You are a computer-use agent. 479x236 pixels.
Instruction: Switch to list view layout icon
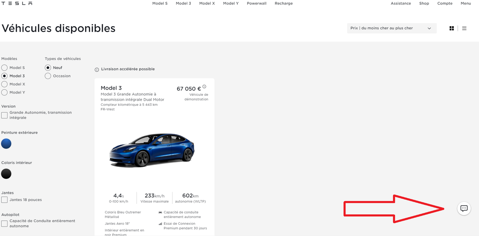tap(464, 28)
